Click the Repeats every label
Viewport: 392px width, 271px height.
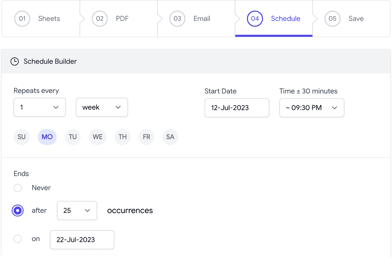click(x=36, y=91)
